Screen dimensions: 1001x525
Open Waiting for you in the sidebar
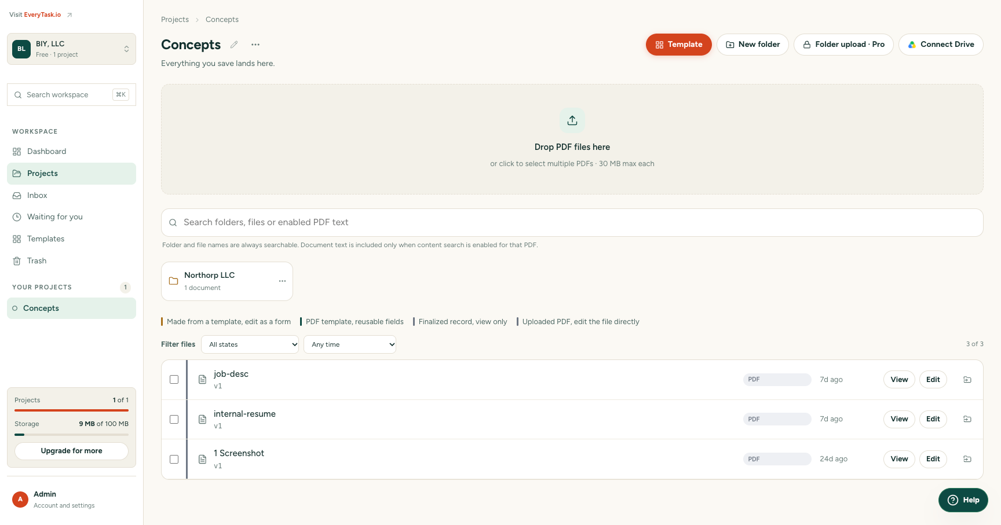72,217
